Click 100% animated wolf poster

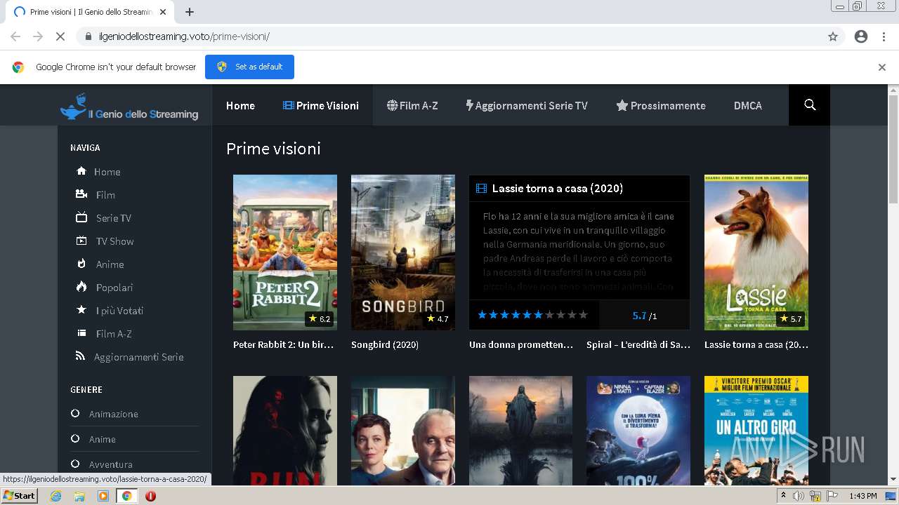[638, 431]
